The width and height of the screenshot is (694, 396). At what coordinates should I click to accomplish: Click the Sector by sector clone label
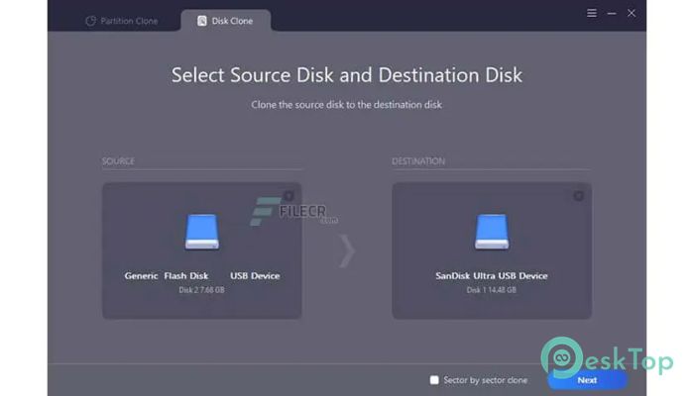[x=485, y=380]
